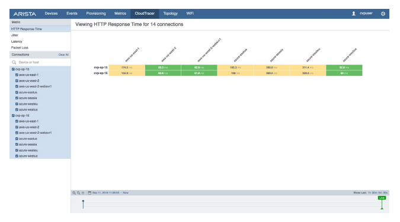
Task: Uncheck aws-us-west-2 under cvp-sp-16
Action: coord(17,127)
